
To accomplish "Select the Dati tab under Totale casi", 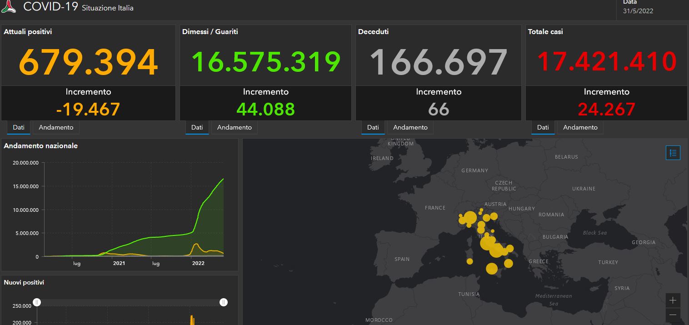I will (x=543, y=127).
